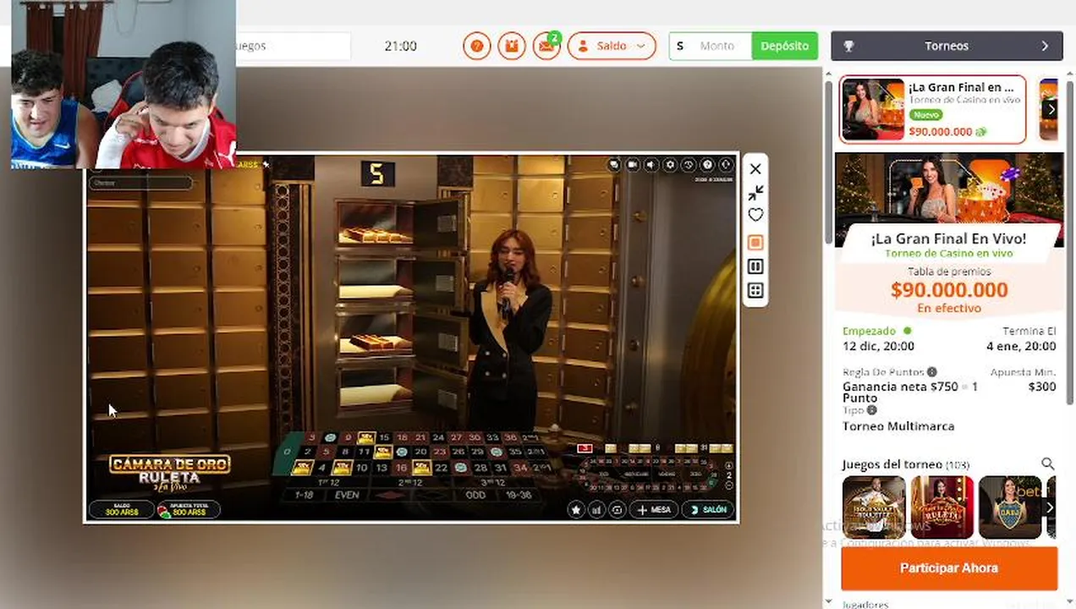
Task: Click the SALÓN lobby button
Action: pos(708,509)
